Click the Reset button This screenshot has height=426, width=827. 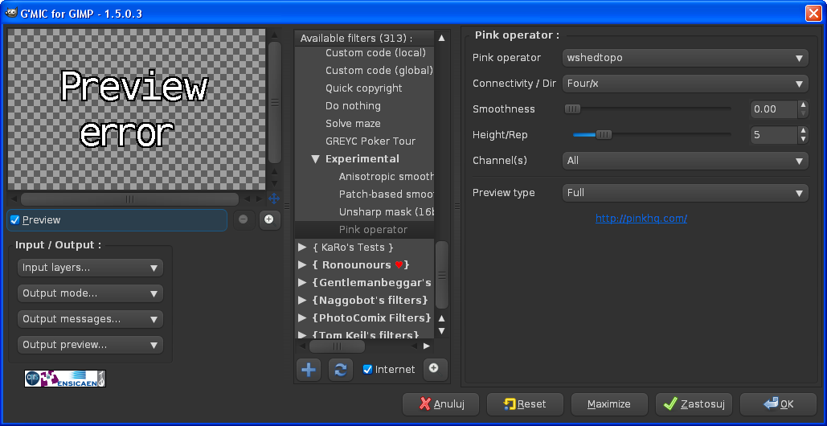[526, 404]
